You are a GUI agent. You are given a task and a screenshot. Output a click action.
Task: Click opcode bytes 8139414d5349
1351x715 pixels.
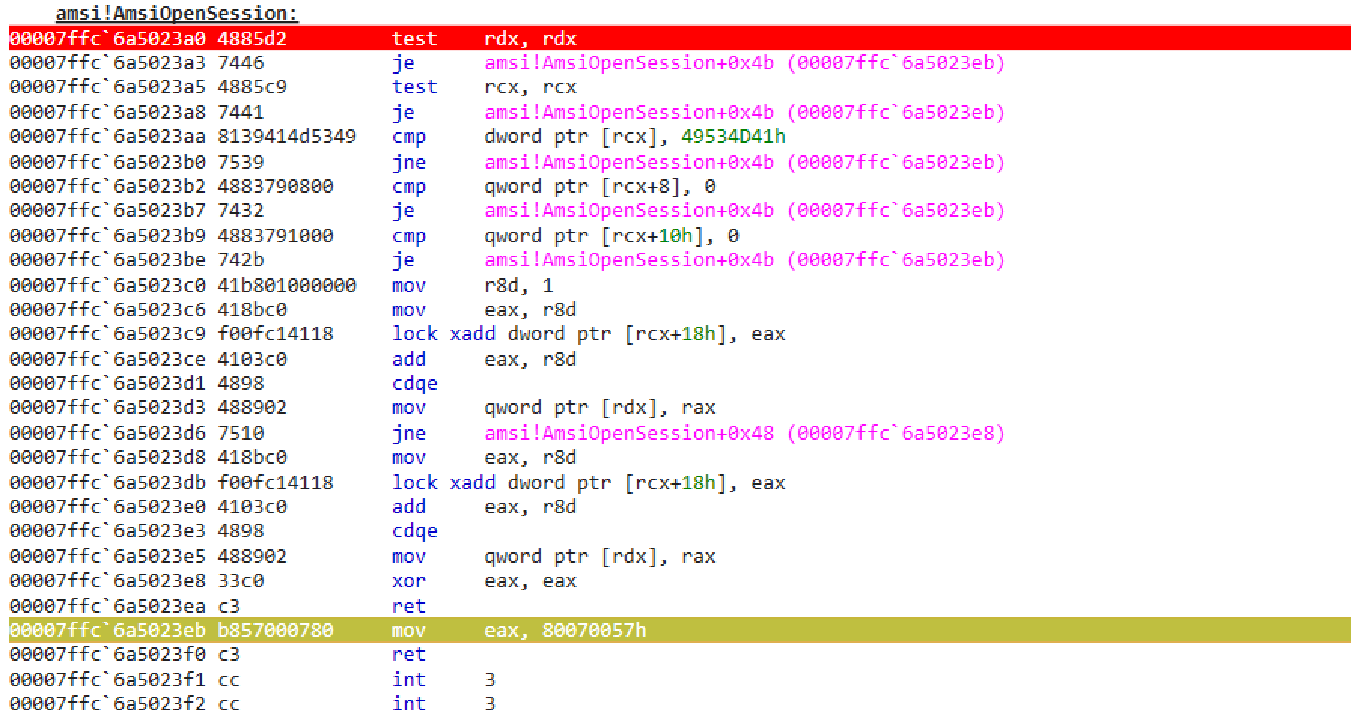[x=287, y=136]
